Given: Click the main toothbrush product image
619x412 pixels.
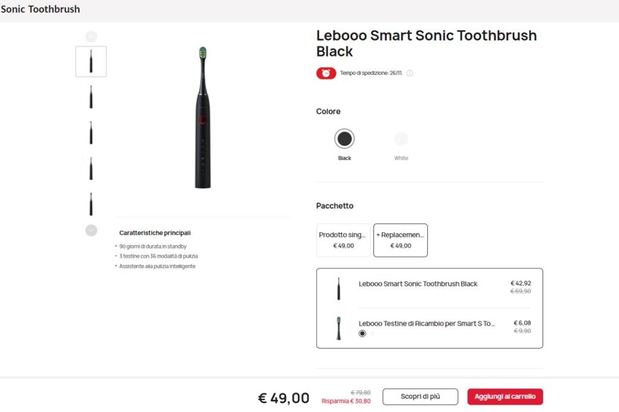Looking at the screenshot, I should 203,118.
